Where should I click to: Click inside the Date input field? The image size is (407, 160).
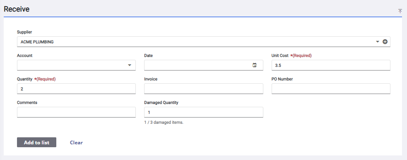(204, 65)
